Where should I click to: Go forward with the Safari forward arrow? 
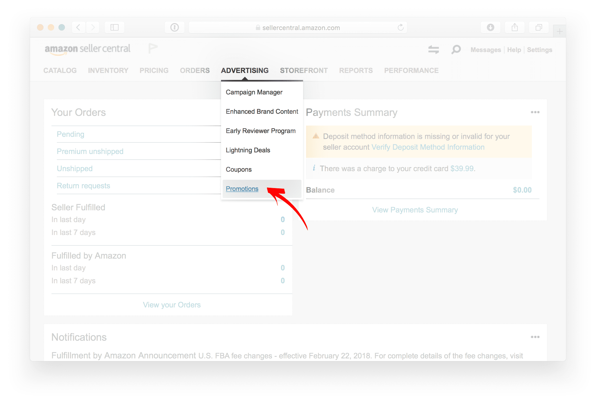point(93,27)
